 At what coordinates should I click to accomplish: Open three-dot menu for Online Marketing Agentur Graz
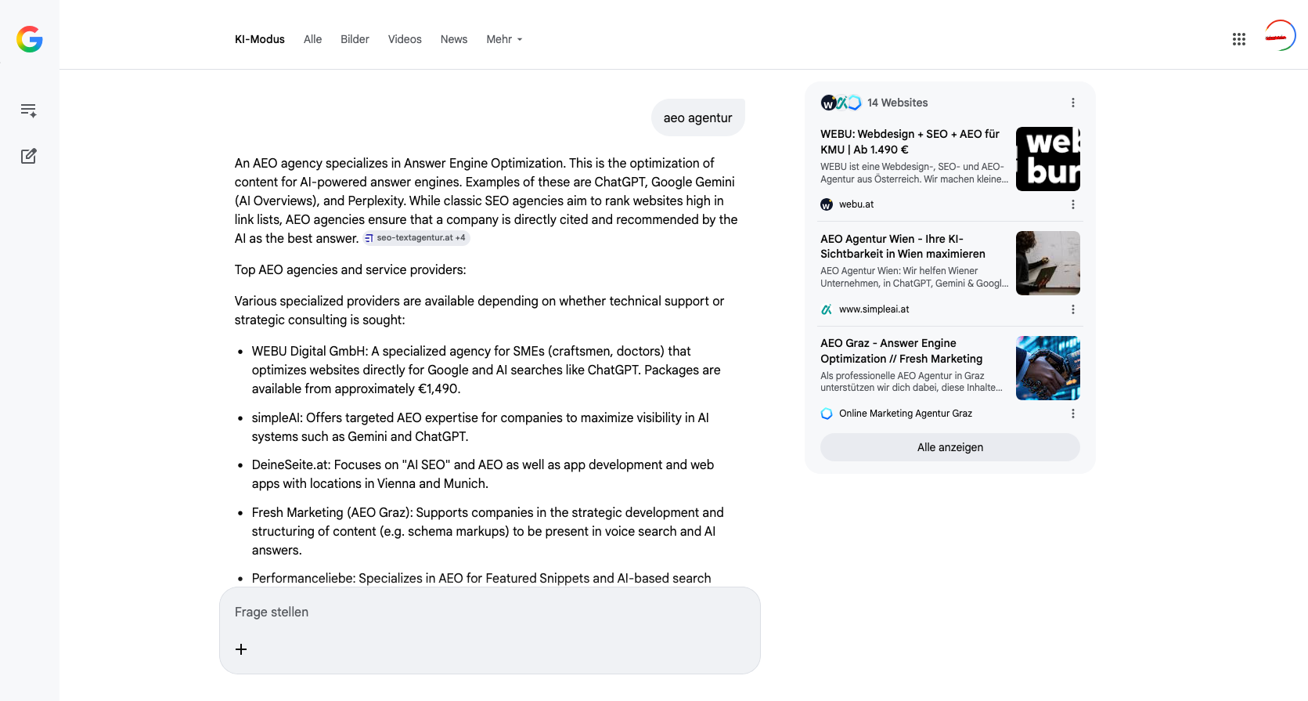click(1072, 414)
